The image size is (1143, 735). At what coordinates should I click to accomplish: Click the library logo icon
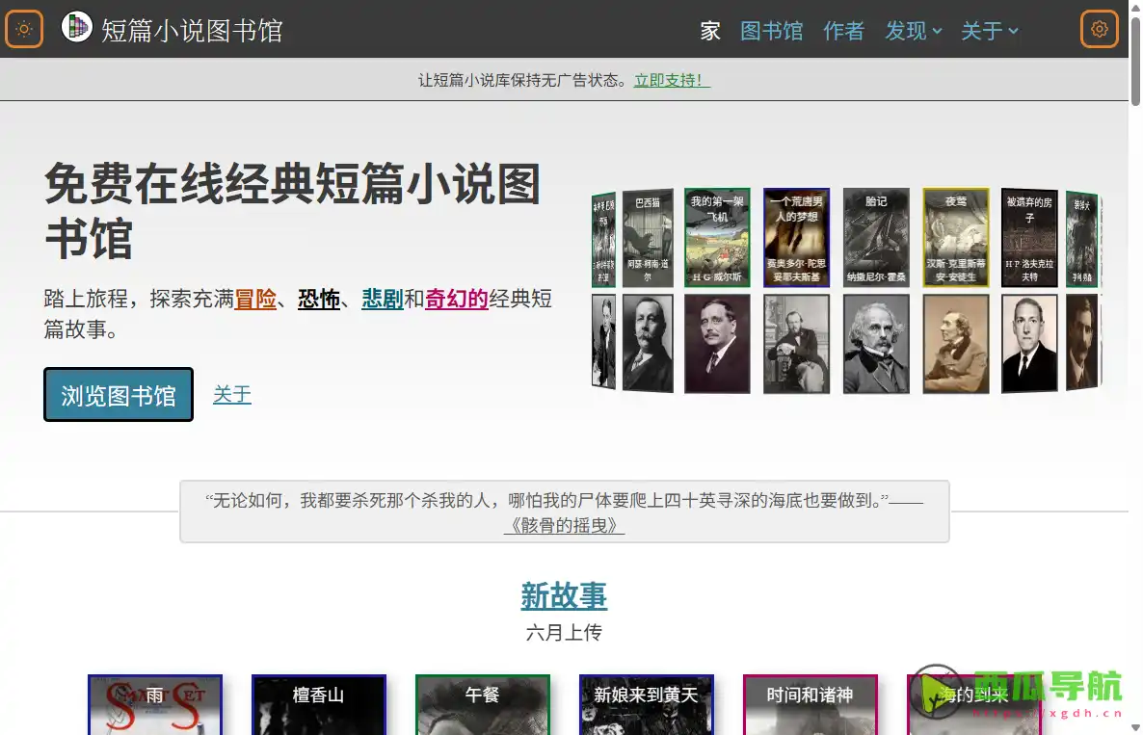pos(76,27)
